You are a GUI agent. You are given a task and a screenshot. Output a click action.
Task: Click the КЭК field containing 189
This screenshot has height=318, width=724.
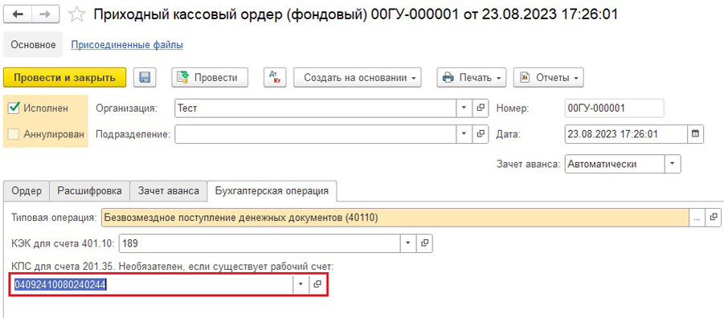click(260, 243)
